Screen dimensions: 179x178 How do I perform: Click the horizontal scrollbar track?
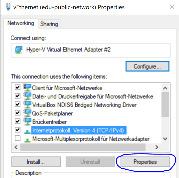click(87, 147)
